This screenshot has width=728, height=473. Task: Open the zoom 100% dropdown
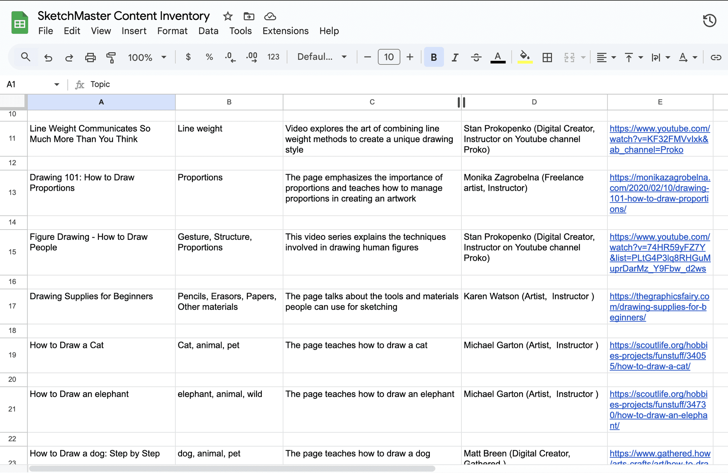[x=147, y=57]
